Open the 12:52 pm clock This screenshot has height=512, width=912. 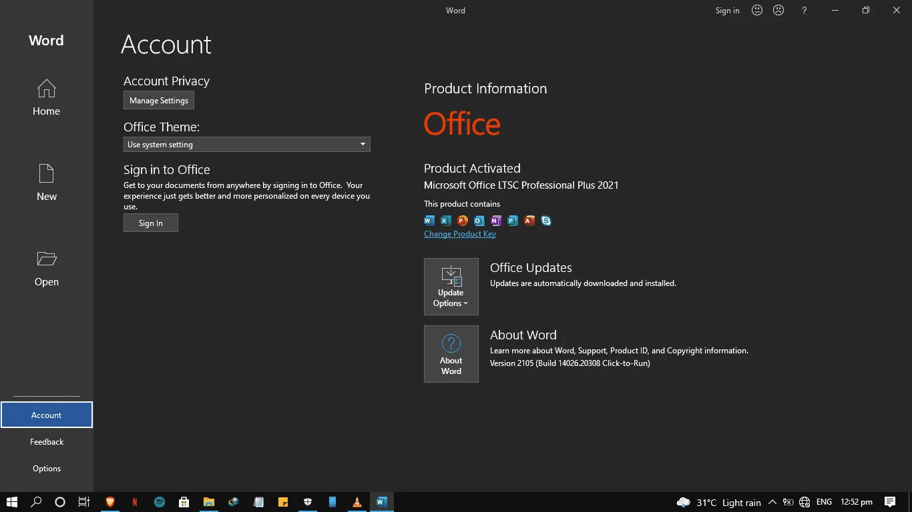[857, 502]
